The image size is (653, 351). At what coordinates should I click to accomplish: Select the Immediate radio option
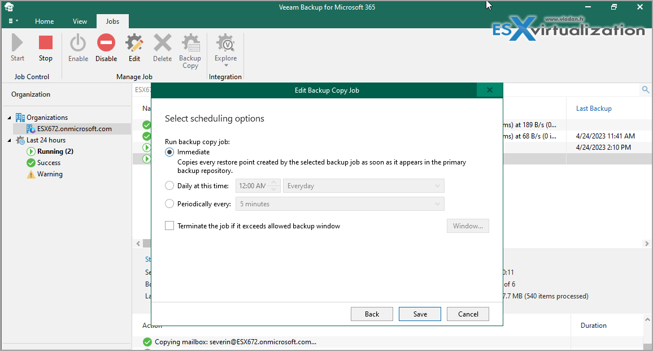(169, 152)
